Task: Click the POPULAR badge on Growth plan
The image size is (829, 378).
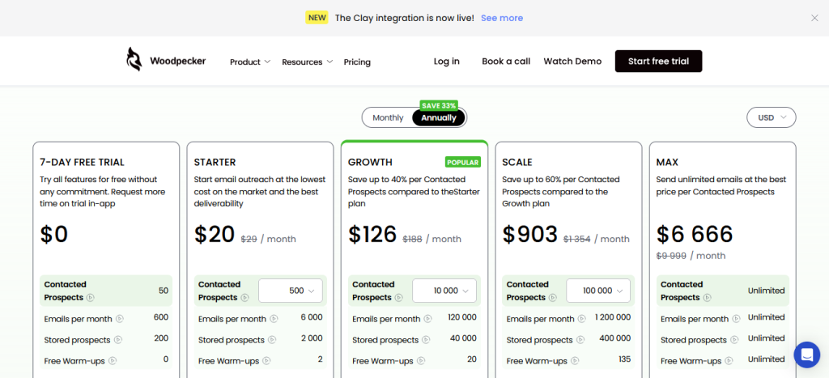Action: [x=462, y=163]
